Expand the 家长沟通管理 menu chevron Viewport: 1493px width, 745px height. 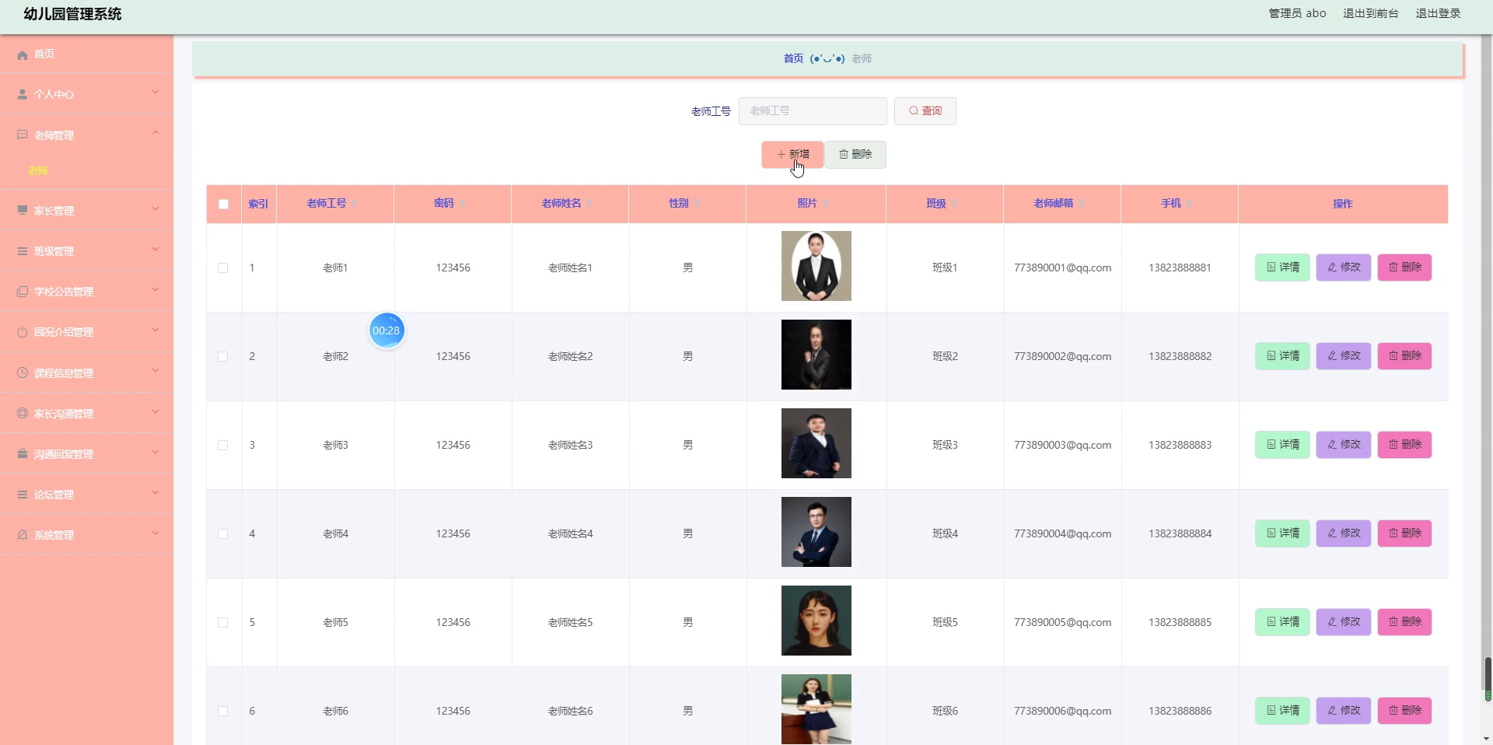[156, 411]
